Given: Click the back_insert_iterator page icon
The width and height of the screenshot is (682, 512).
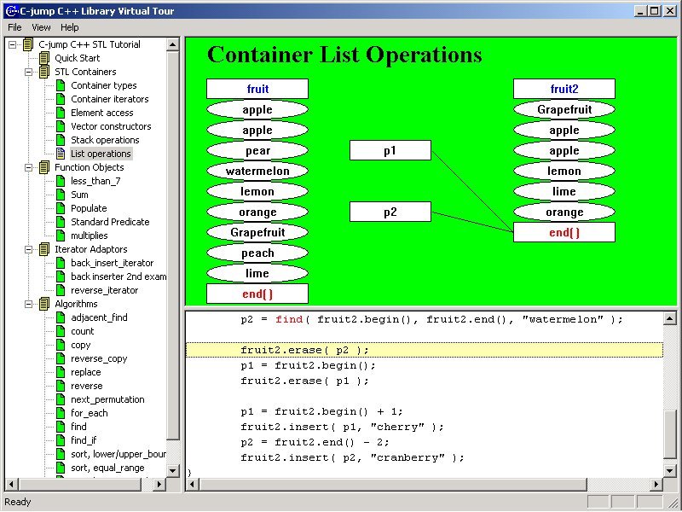Looking at the screenshot, I should [61, 263].
